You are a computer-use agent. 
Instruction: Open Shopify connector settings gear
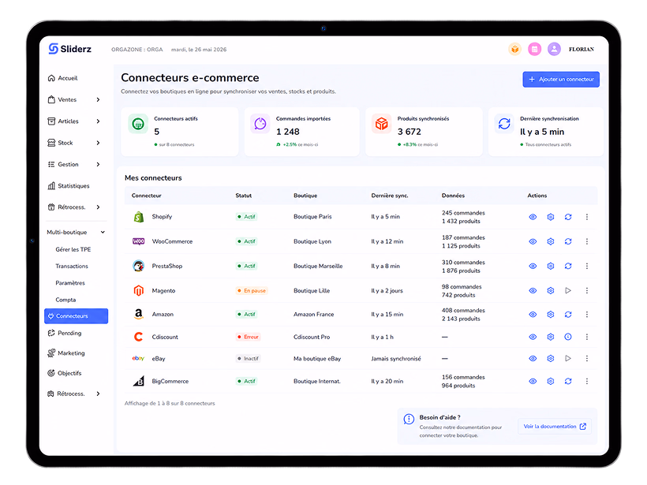[x=551, y=217]
